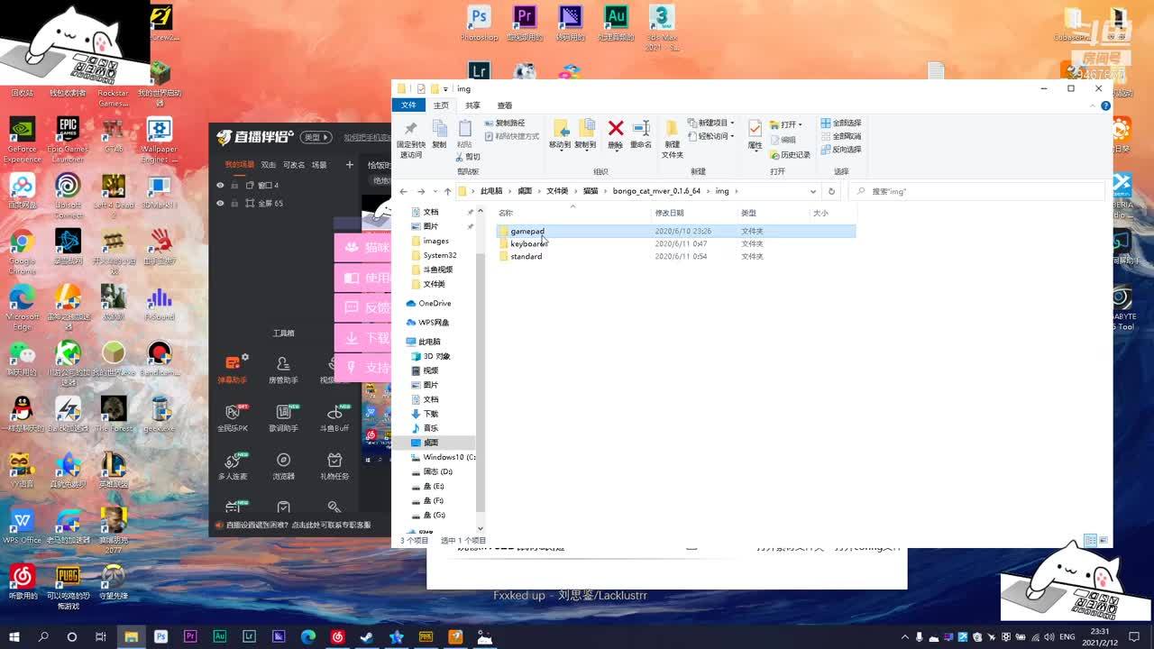
Task: Switch to the 查看 ribbon tab
Action: [x=505, y=105]
